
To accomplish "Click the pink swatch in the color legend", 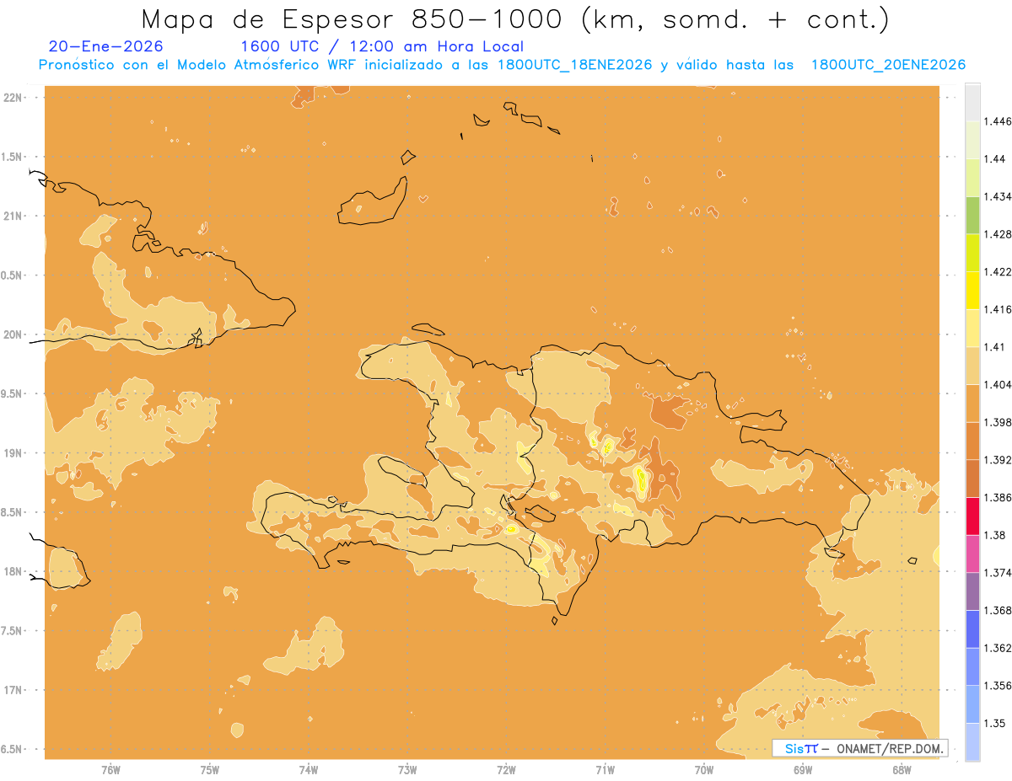I will (x=972, y=554).
